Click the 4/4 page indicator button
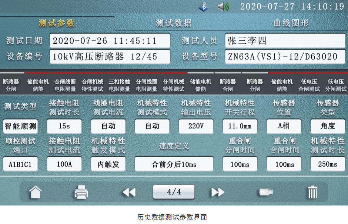Viewport: 348px width, 224px height. (174, 192)
